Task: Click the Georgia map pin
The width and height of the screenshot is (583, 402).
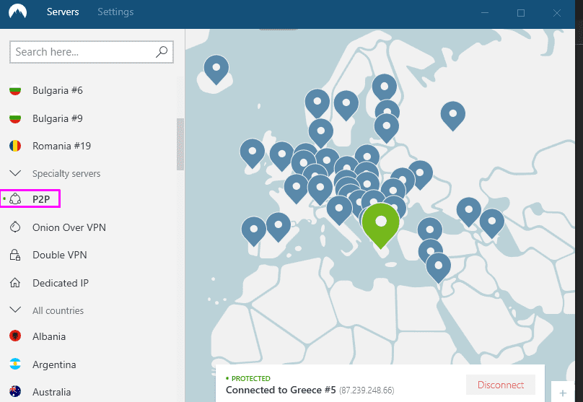Action: coord(469,211)
